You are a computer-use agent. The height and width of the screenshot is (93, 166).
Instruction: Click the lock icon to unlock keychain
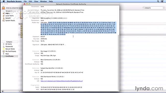tap(3, 8)
